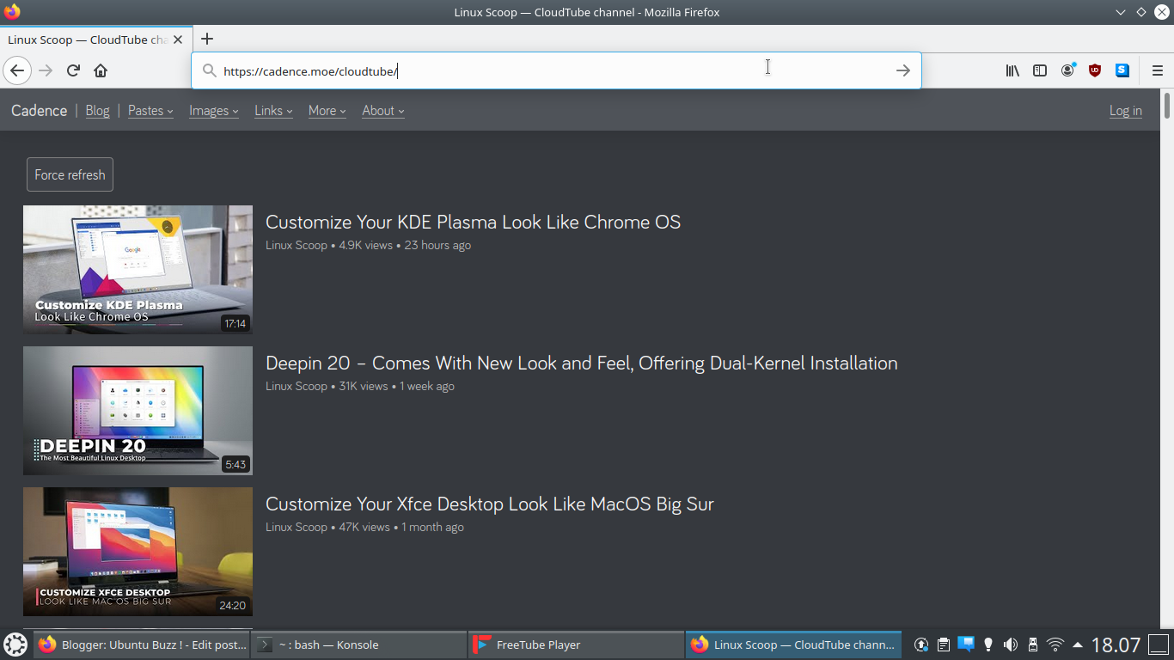Image resolution: width=1174 pixels, height=660 pixels.
Task: Switch to the Linux Scoop CloudTube tab
Action: pos(95,40)
